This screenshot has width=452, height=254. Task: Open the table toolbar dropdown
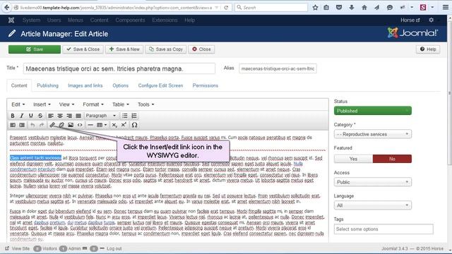102,125
